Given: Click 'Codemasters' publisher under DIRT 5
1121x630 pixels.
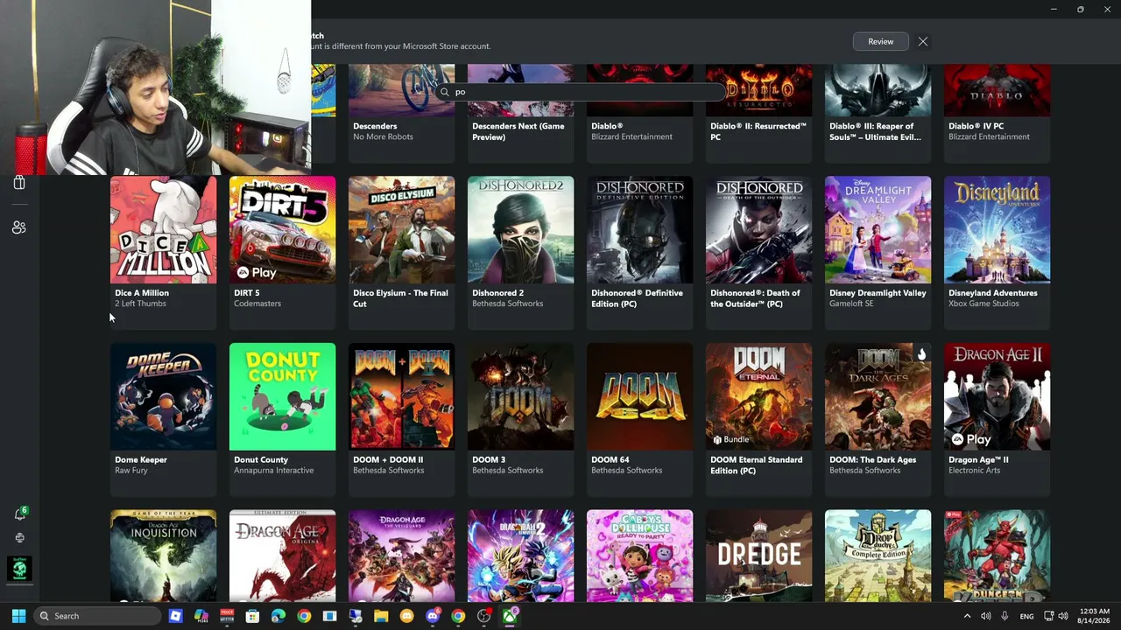Looking at the screenshot, I should pos(257,304).
